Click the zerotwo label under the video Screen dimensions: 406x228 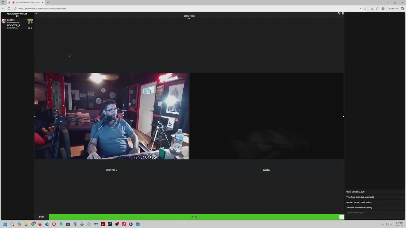tap(267, 170)
